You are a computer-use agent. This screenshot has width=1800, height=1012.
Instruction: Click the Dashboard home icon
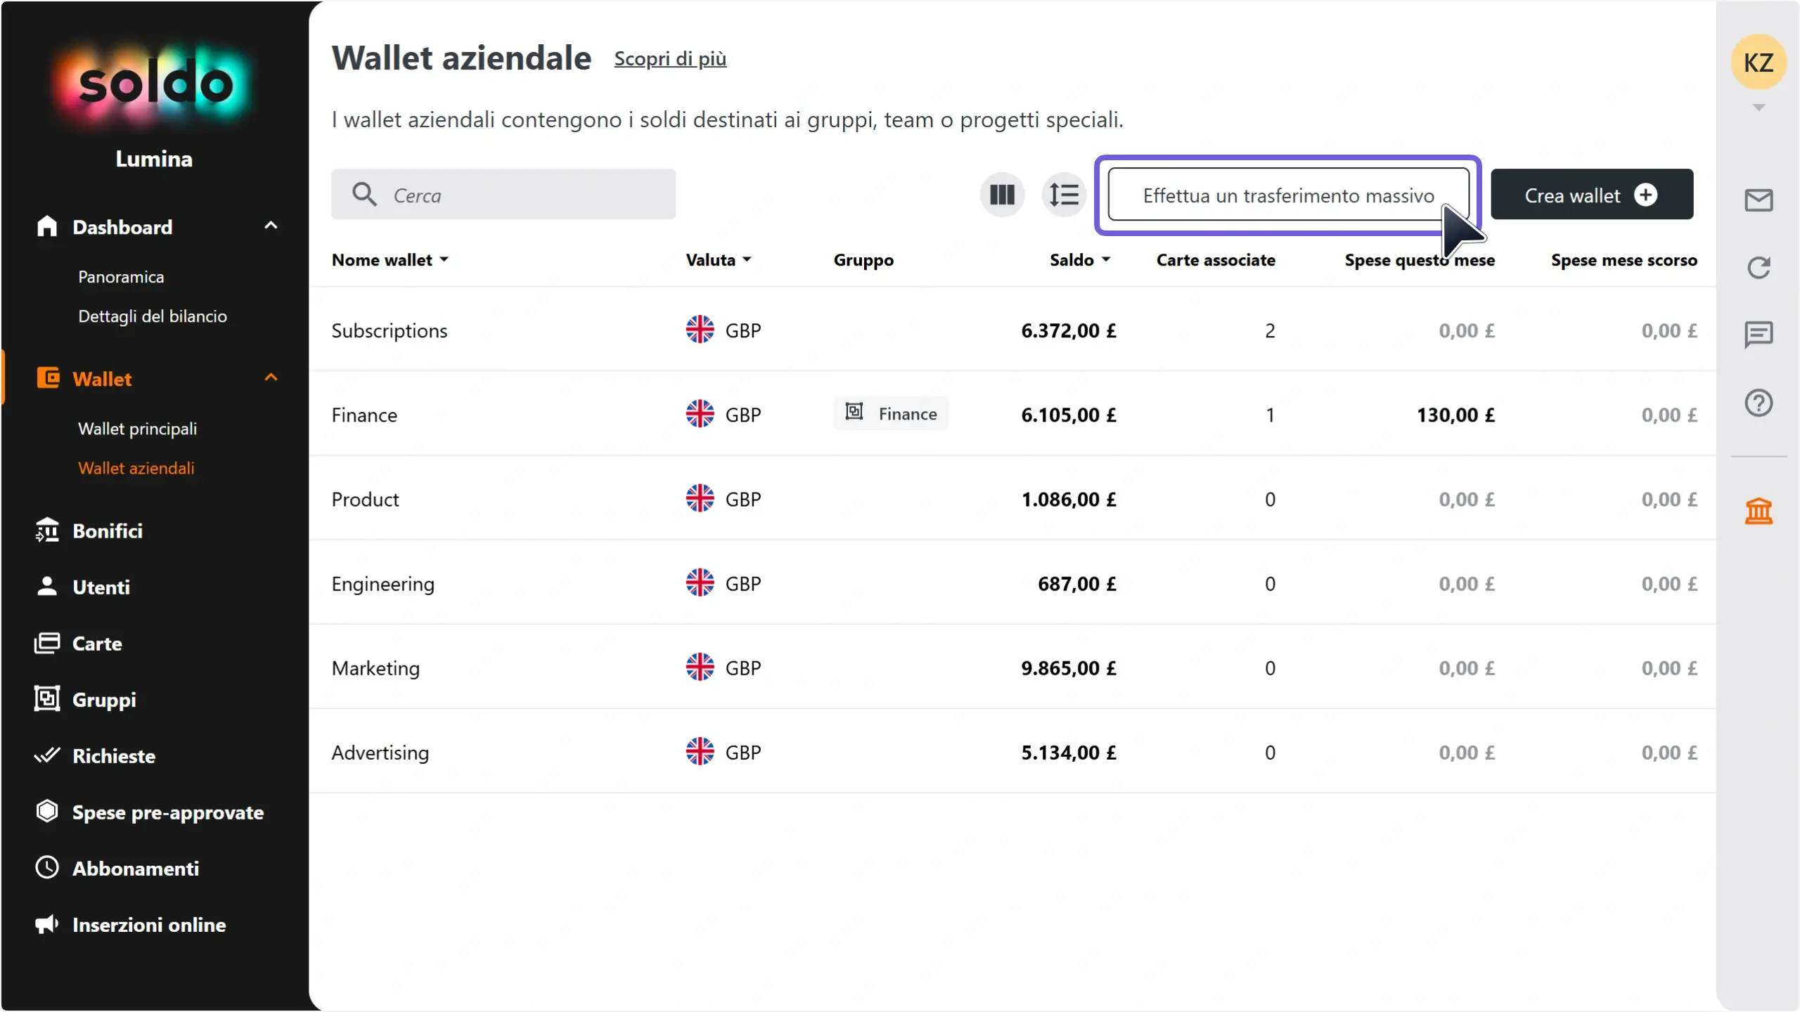click(x=47, y=226)
